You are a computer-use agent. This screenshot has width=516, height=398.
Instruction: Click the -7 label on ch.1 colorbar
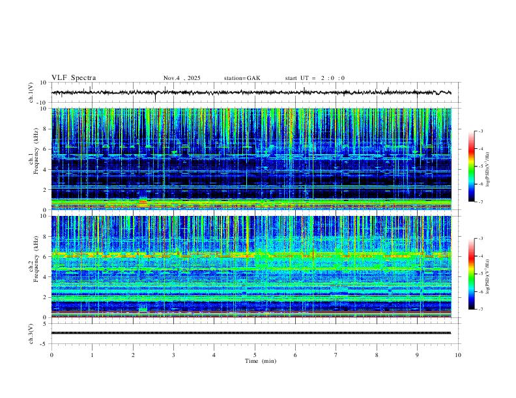(x=480, y=202)
